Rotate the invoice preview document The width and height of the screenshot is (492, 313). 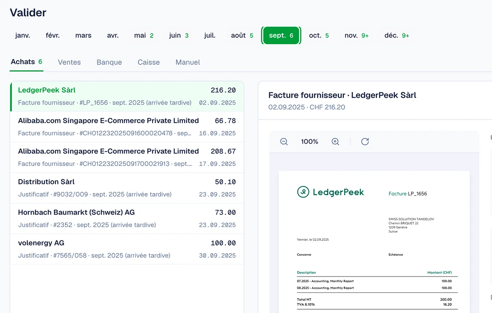(x=365, y=142)
